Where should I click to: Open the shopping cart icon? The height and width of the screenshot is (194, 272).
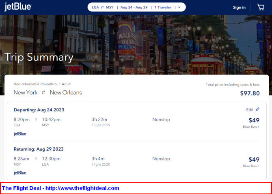[x=261, y=7]
